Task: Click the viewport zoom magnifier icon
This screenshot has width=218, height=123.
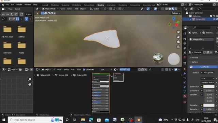Action: click(178, 32)
